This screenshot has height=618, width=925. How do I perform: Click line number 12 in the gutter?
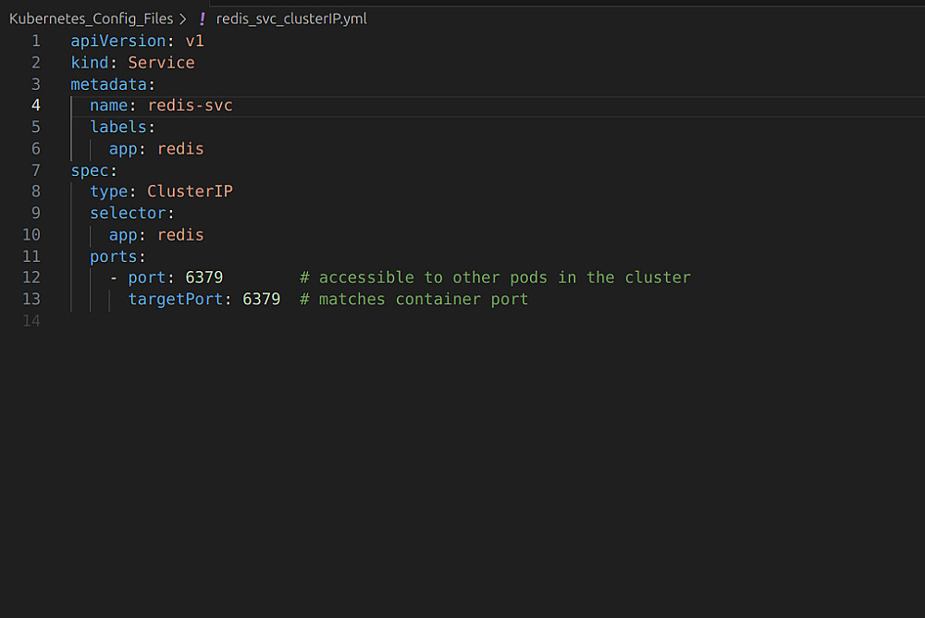pyautogui.click(x=31, y=278)
